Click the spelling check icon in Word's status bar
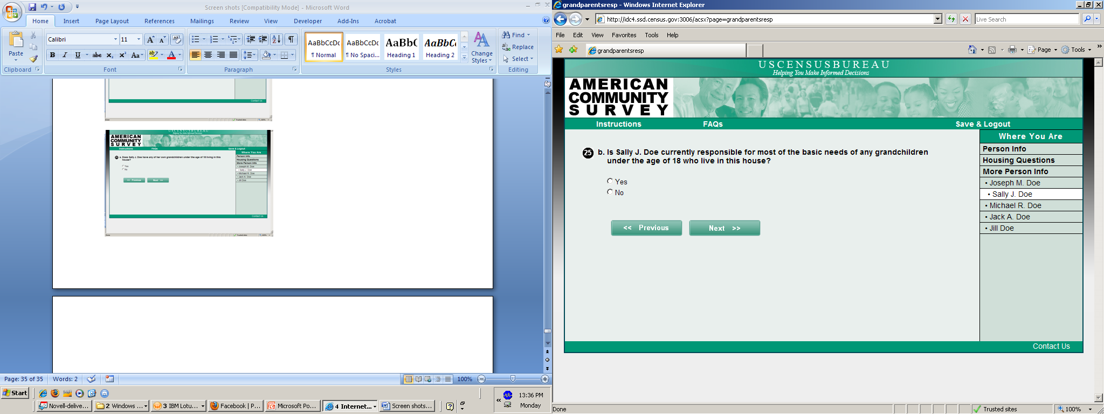The width and height of the screenshot is (1104, 414). point(92,379)
